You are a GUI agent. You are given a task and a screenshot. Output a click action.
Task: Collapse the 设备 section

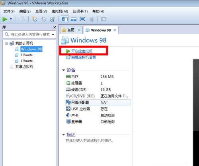(x=64, y=70)
